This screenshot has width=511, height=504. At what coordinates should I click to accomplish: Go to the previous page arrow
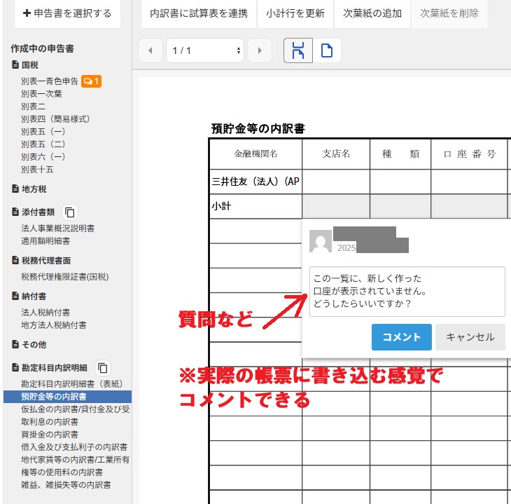[x=150, y=50]
